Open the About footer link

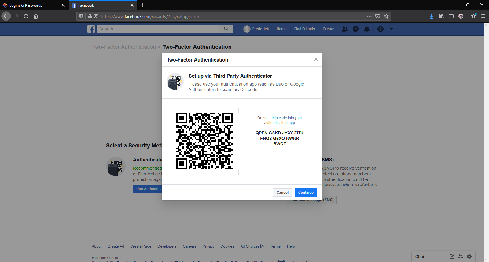(x=97, y=246)
